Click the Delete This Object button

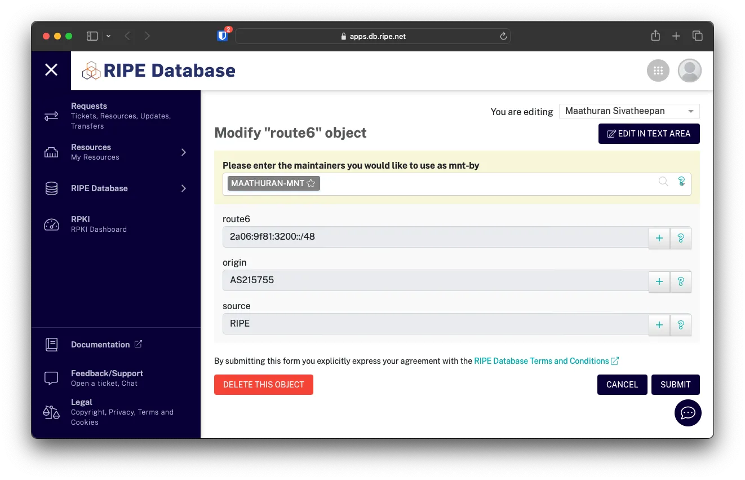[263, 385]
